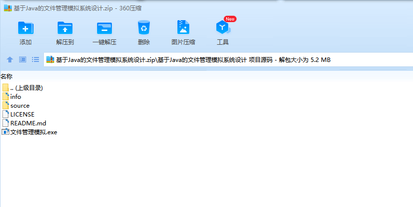Click the 一键解压 label in toolbar
This screenshot has height=207, width=413.
coord(104,42)
